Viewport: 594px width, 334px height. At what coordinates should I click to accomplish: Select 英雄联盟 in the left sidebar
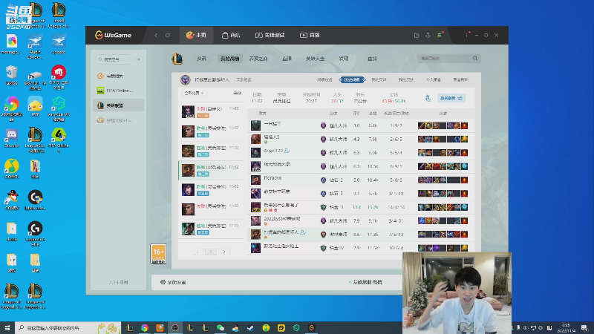(x=118, y=105)
